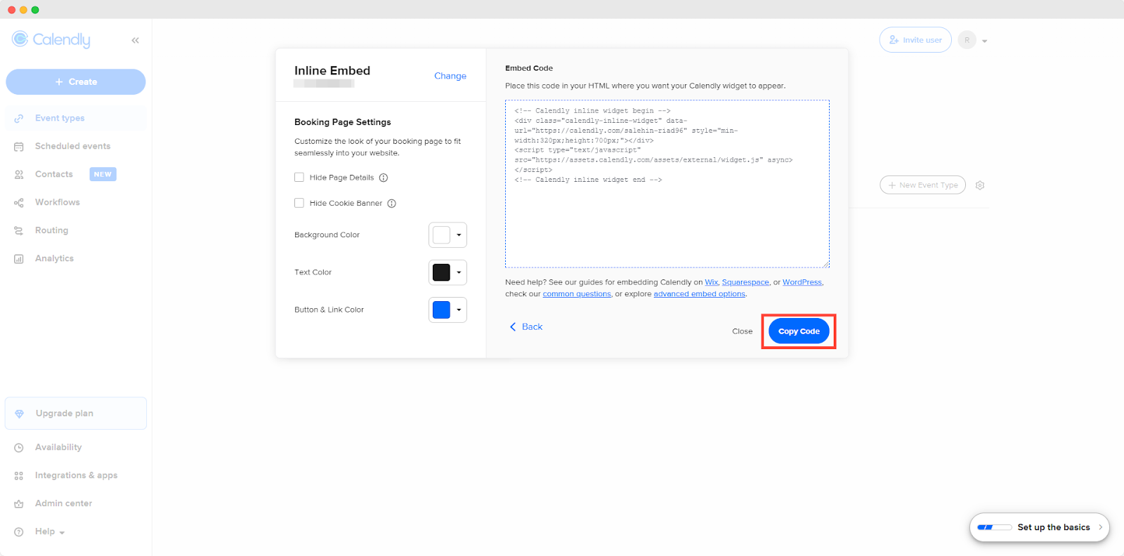The image size is (1124, 556).
Task: Click the Upgrade plan diamond icon
Action: point(20,413)
